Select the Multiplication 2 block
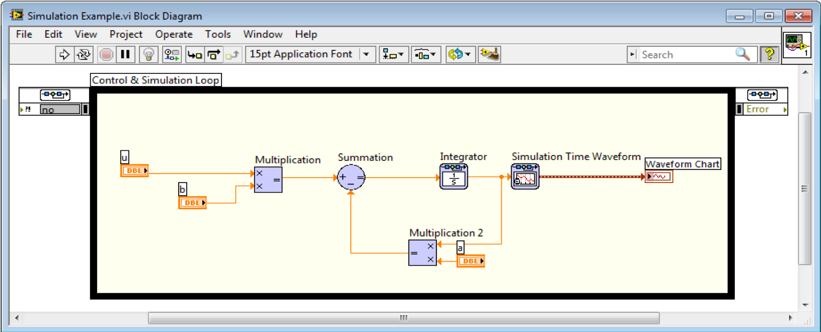Screen dimensions: 821x332 [422, 253]
